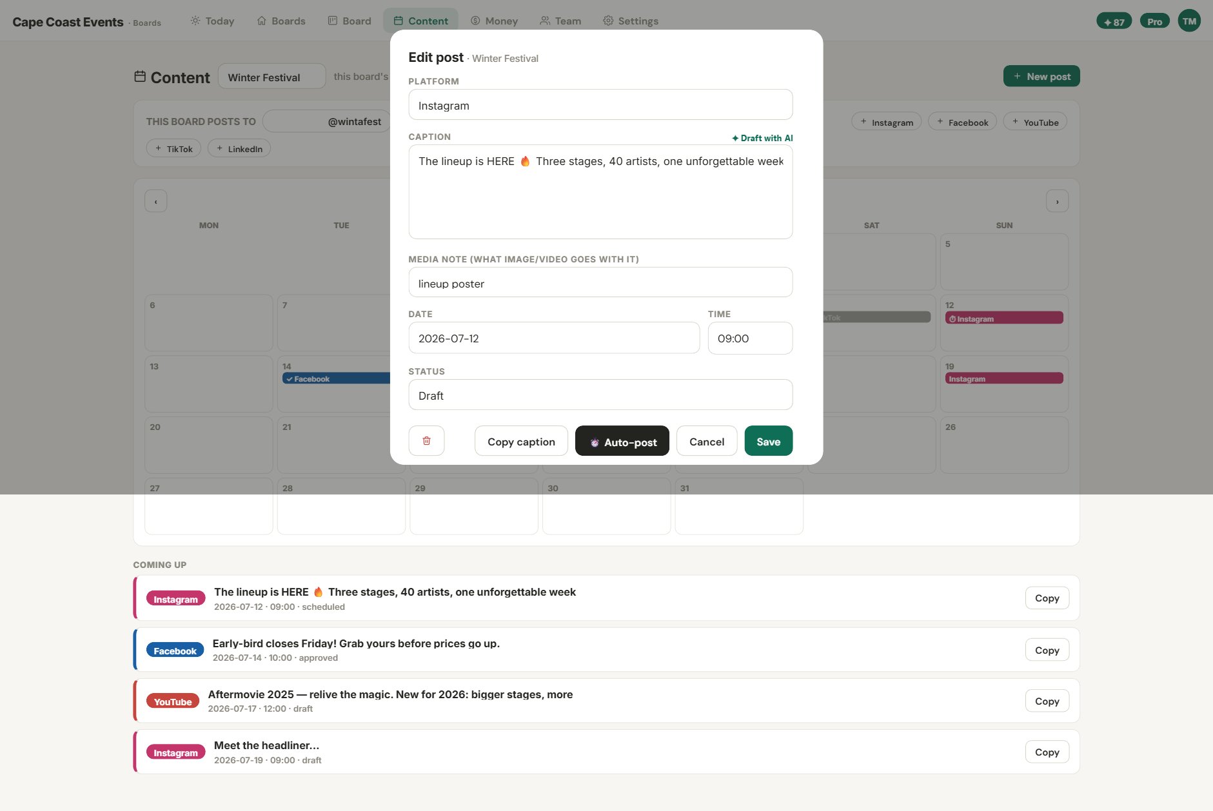The width and height of the screenshot is (1213, 811).
Task: Click the New post button
Action: 1041,76
